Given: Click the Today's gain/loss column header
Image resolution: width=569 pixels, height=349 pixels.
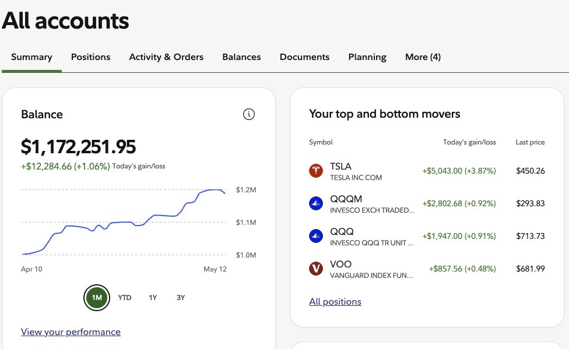Looking at the screenshot, I should tap(469, 142).
